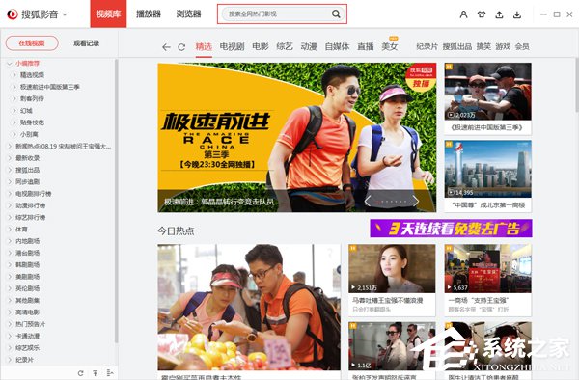Open the download manager icon
Screen dimensions: 579x380
(517, 14)
